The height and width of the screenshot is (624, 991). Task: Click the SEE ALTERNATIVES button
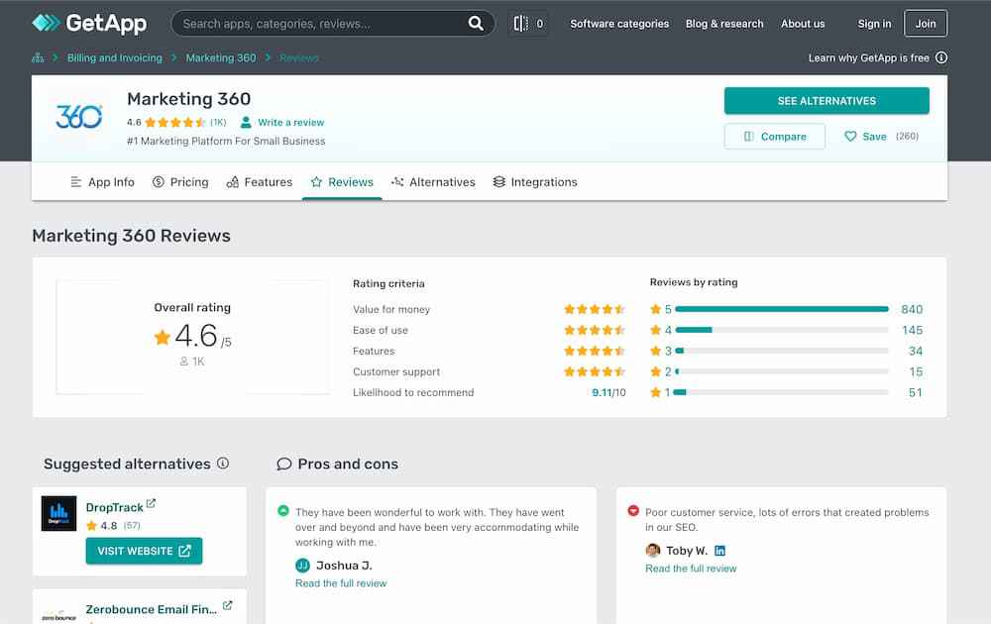(826, 101)
